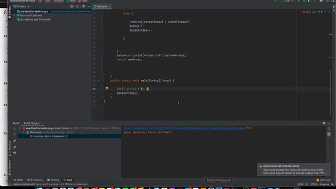Click the 4 spaces indent status bar entry
The width and height of the screenshot is (336, 189).
point(324,184)
